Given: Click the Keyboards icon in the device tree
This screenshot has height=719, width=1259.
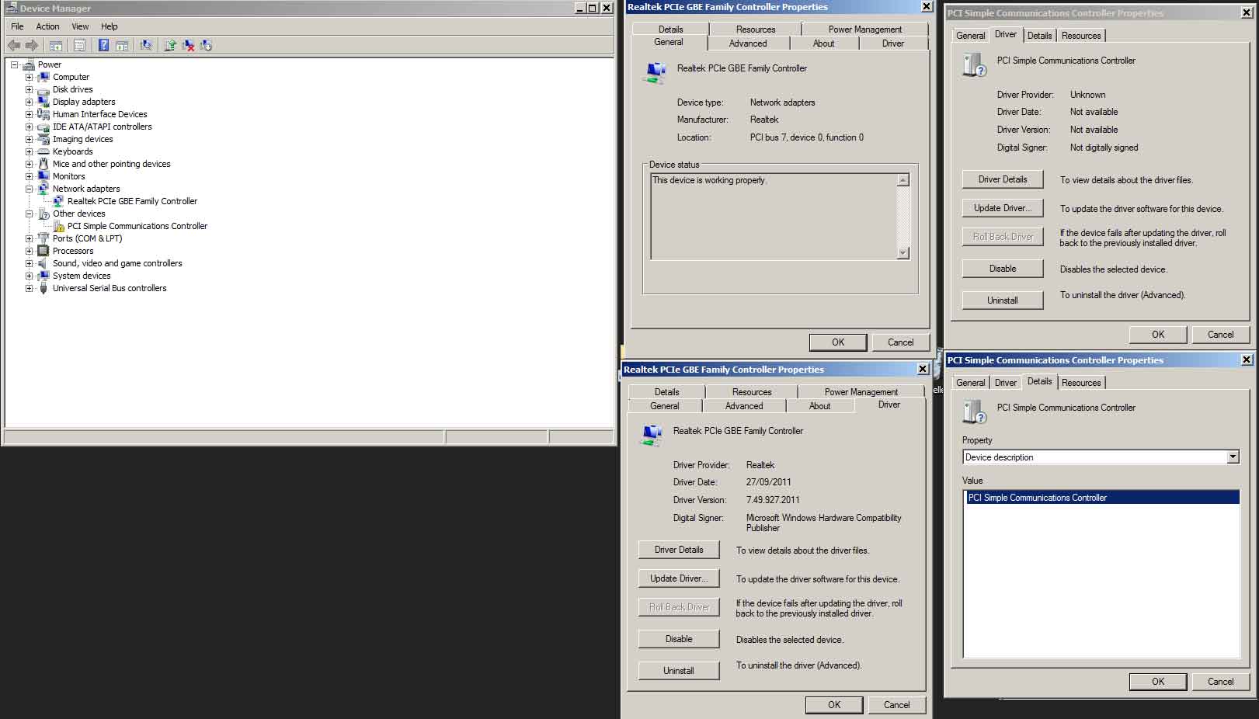Looking at the screenshot, I should (x=43, y=151).
